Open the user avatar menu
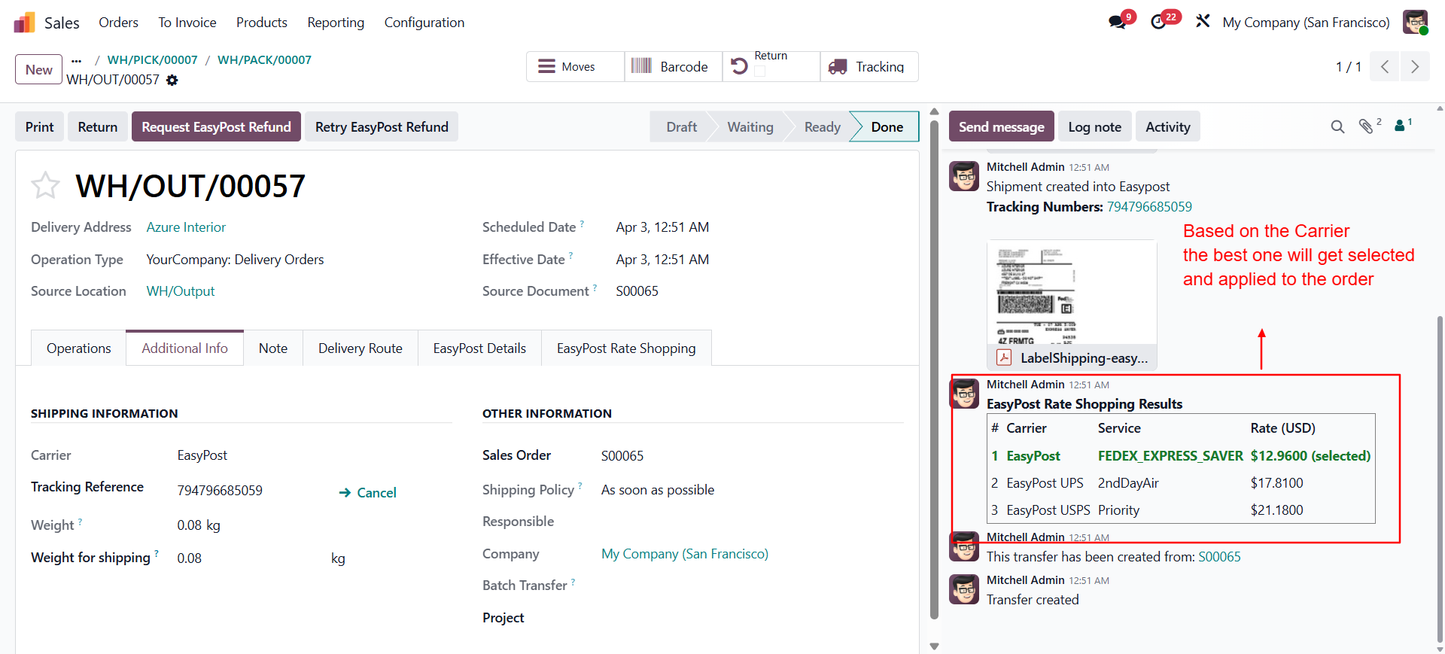1445x654 pixels. coord(1415,22)
